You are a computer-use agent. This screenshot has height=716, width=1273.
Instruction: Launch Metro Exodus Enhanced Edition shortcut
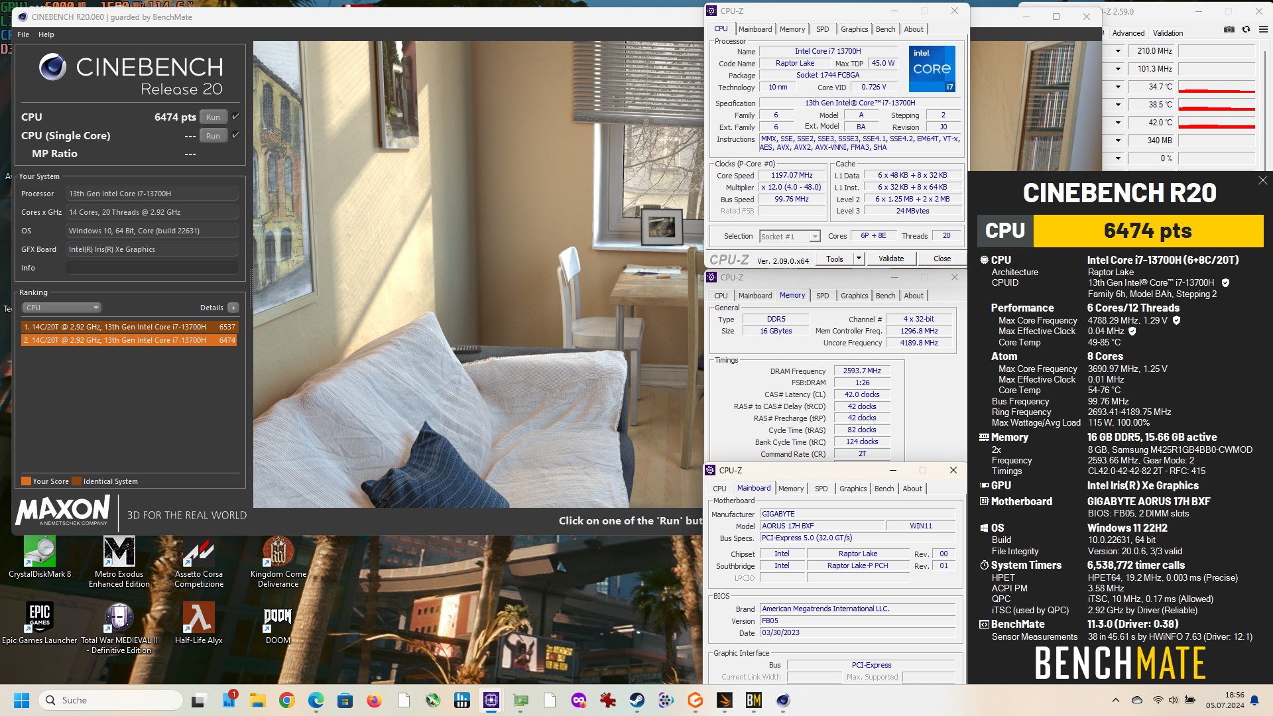[119, 562]
